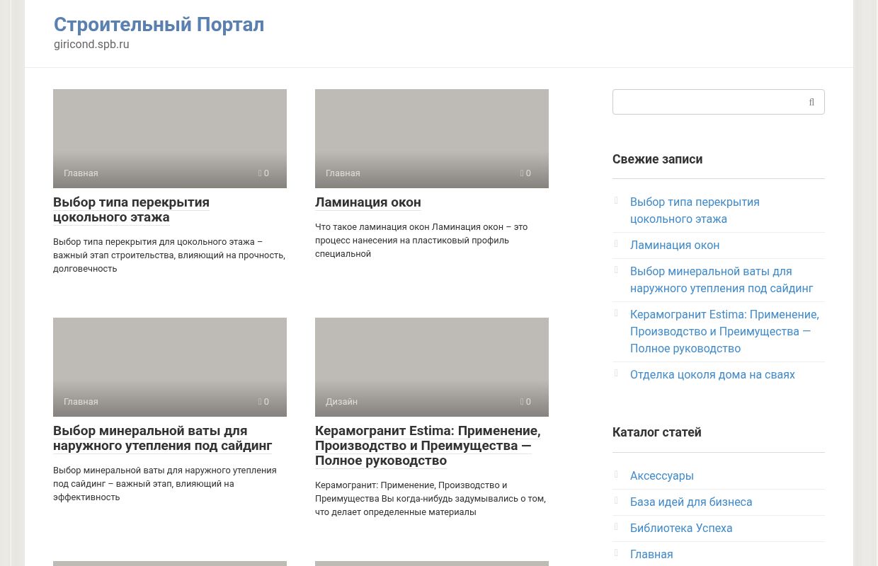The height and width of the screenshot is (566, 878).
Task: Click the search magnifier icon
Action: point(811,103)
